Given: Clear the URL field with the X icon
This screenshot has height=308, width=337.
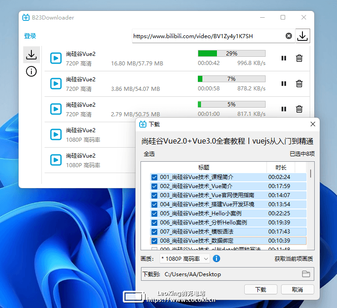Looking at the screenshot, I should coord(289,36).
